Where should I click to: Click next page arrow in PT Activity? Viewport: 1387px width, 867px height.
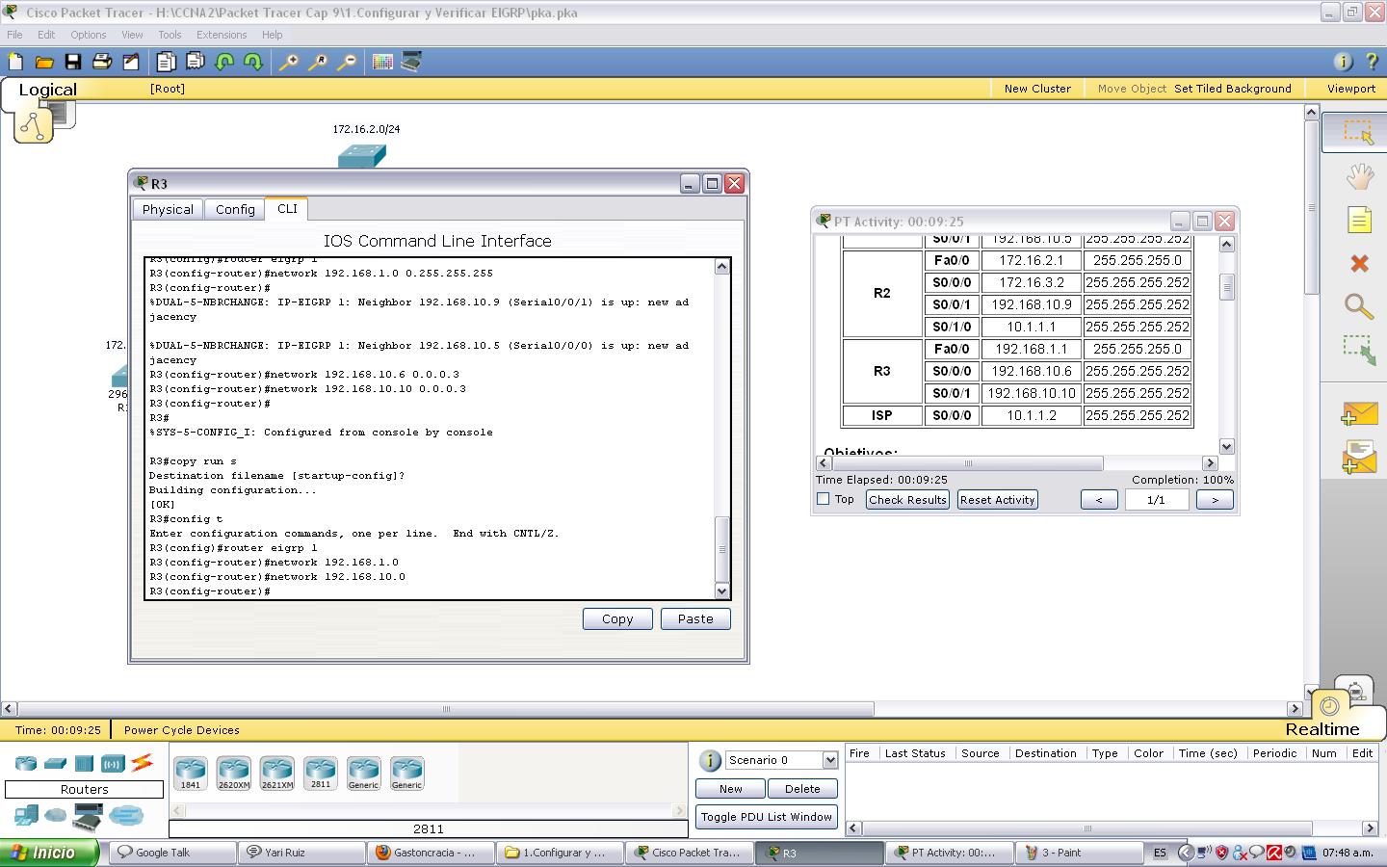coord(1215,499)
